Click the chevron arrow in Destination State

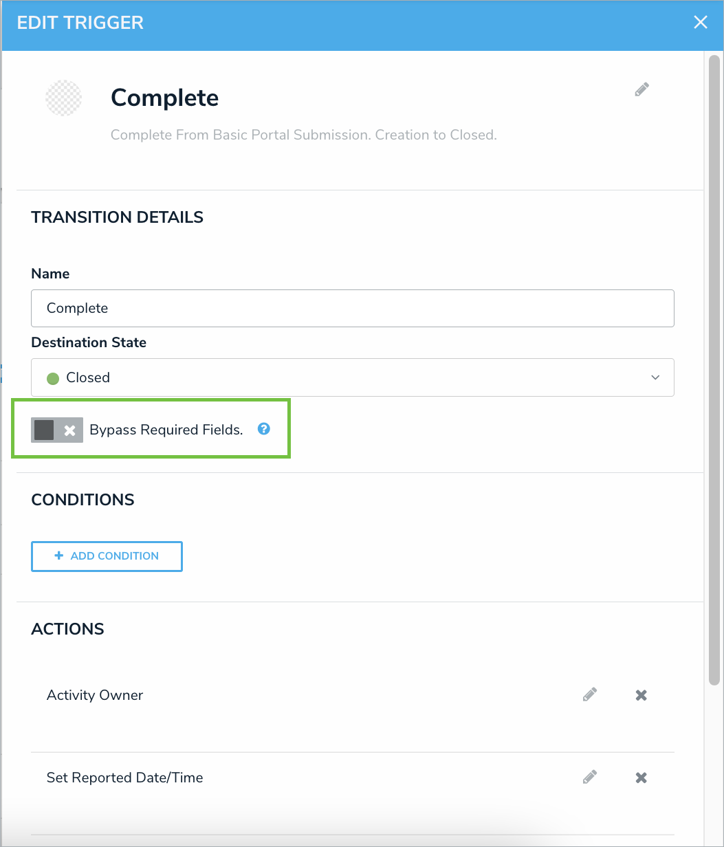pyautogui.click(x=655, y=377)
